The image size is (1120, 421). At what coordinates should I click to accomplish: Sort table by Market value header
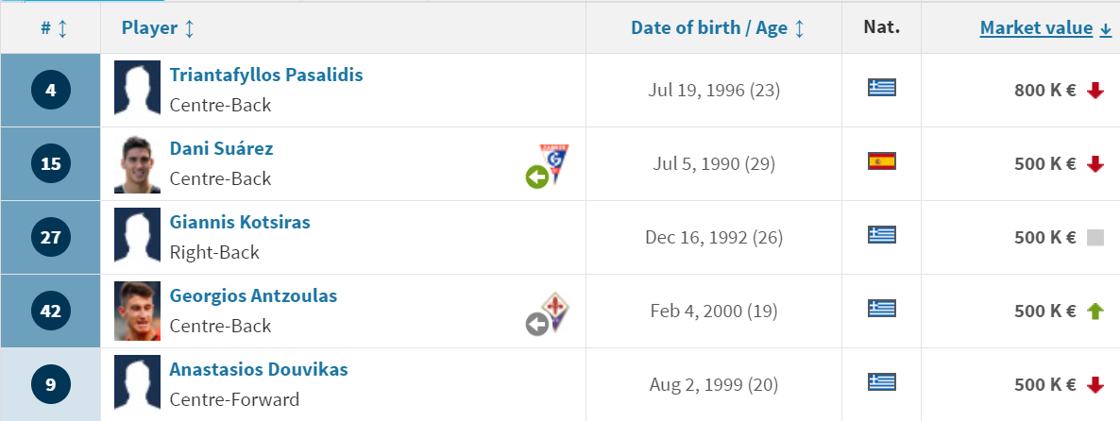[x=1045, y=27]
